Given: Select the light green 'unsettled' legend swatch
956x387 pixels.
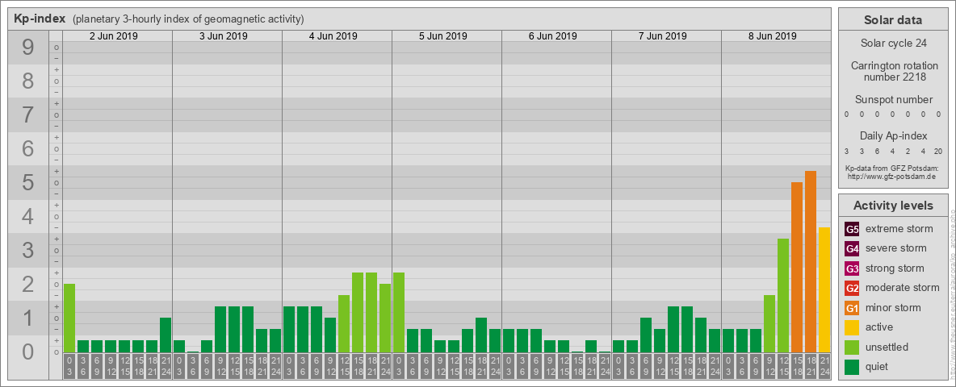Looking at the screenshot, I should point(853,347).
